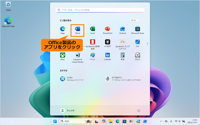Open the Microsoft Edge desktop shortcut
Screen dimensions: 200x125
coord(8,22)
